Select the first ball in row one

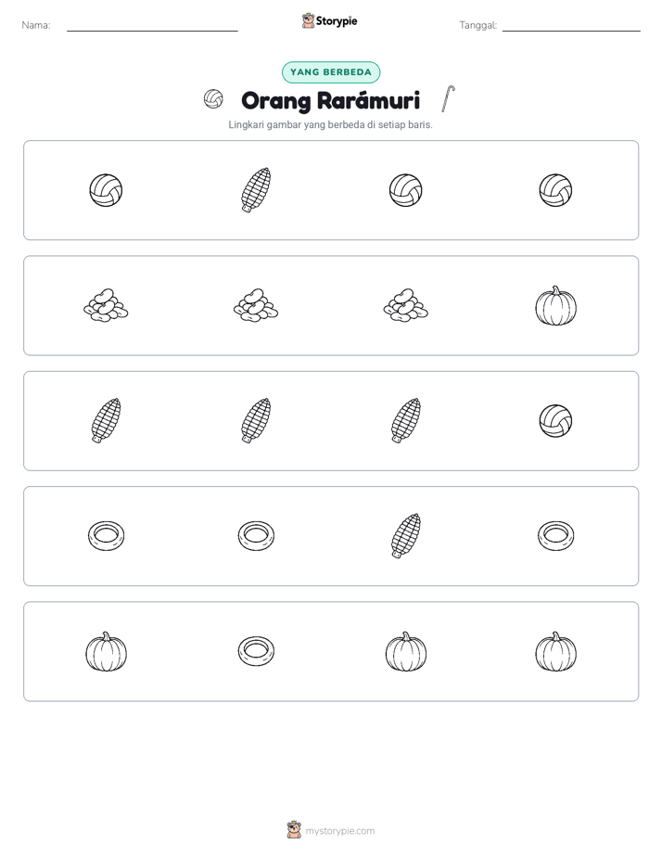coord(106,190)
